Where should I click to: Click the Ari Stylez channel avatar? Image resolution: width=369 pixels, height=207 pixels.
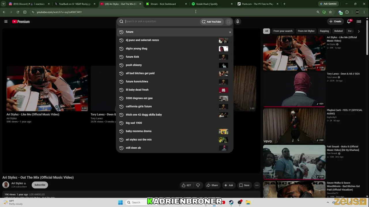coord(5,185)
